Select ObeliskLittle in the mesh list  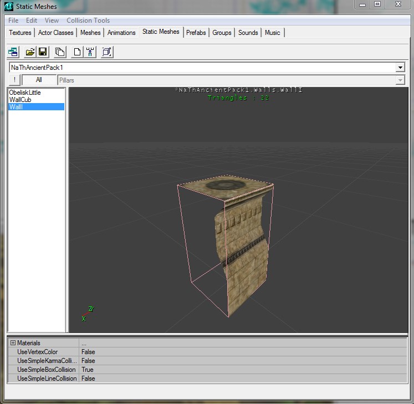coord(25,93)
